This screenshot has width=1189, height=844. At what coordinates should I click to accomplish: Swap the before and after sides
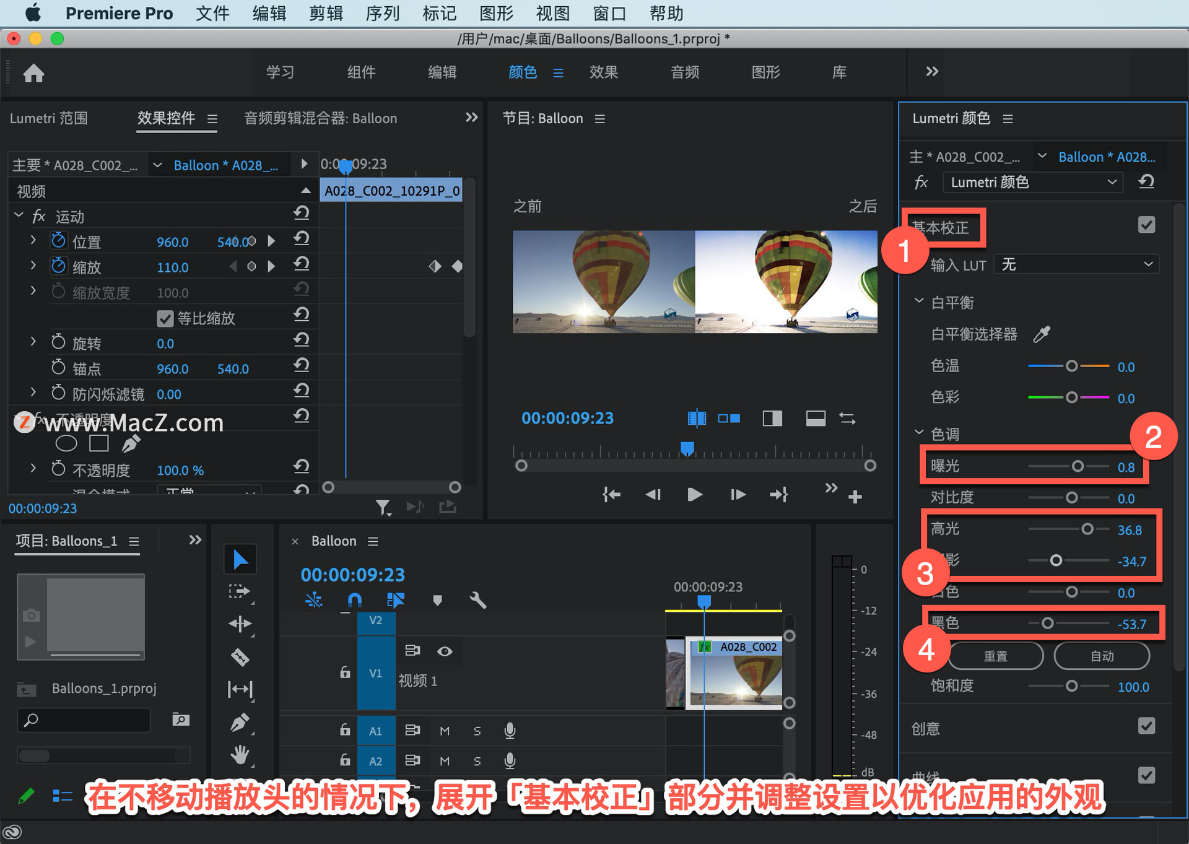click(847, 419)
